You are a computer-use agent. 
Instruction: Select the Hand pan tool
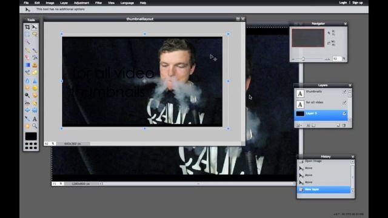pos(27,126)
